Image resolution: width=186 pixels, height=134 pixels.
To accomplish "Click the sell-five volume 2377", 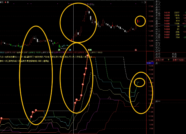I will point(177,13).
